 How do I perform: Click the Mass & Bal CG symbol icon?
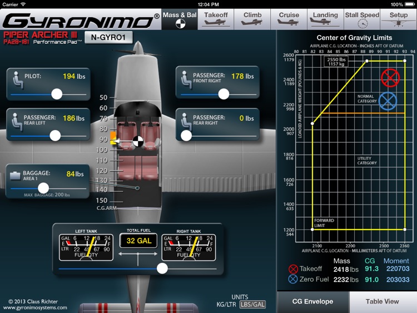point(180,24)
